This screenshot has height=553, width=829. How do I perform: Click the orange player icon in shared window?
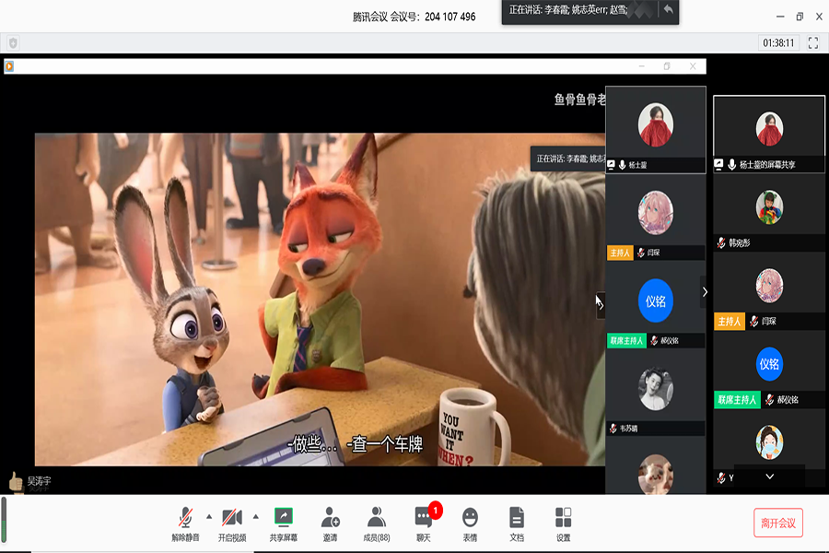tap(9, 66)
